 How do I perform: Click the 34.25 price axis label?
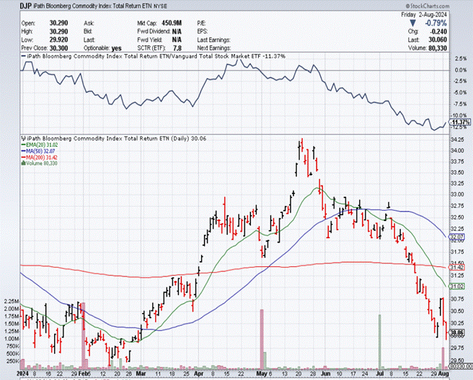click(x=457, y=140)
